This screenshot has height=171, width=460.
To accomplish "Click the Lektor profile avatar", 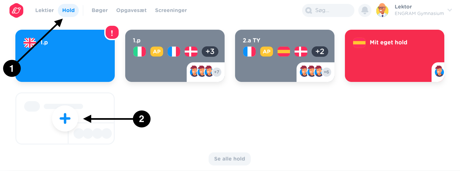I will 382,10.
